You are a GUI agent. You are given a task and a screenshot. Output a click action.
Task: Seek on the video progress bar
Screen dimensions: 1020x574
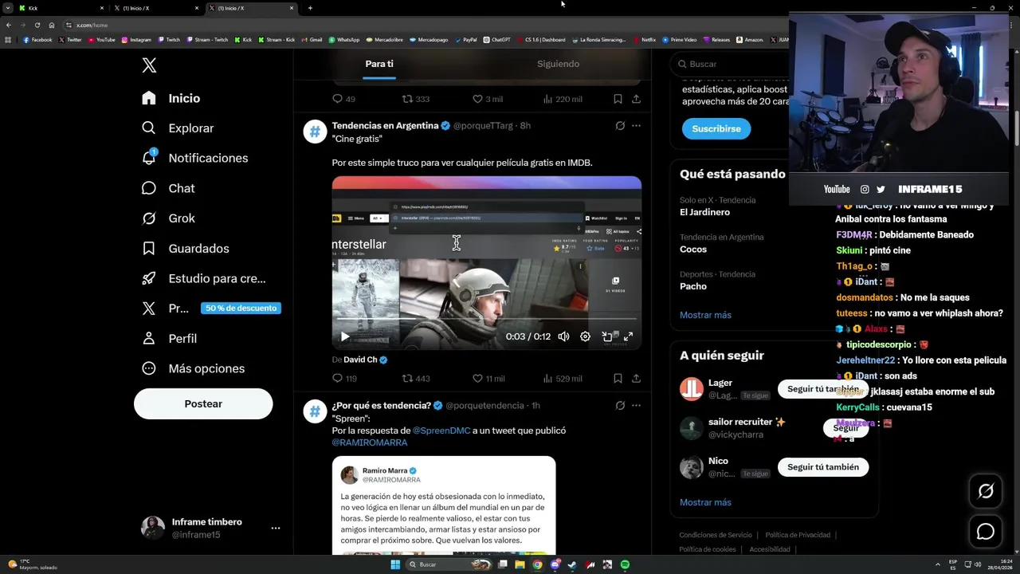pyautogui.click(x=486, y=319)
